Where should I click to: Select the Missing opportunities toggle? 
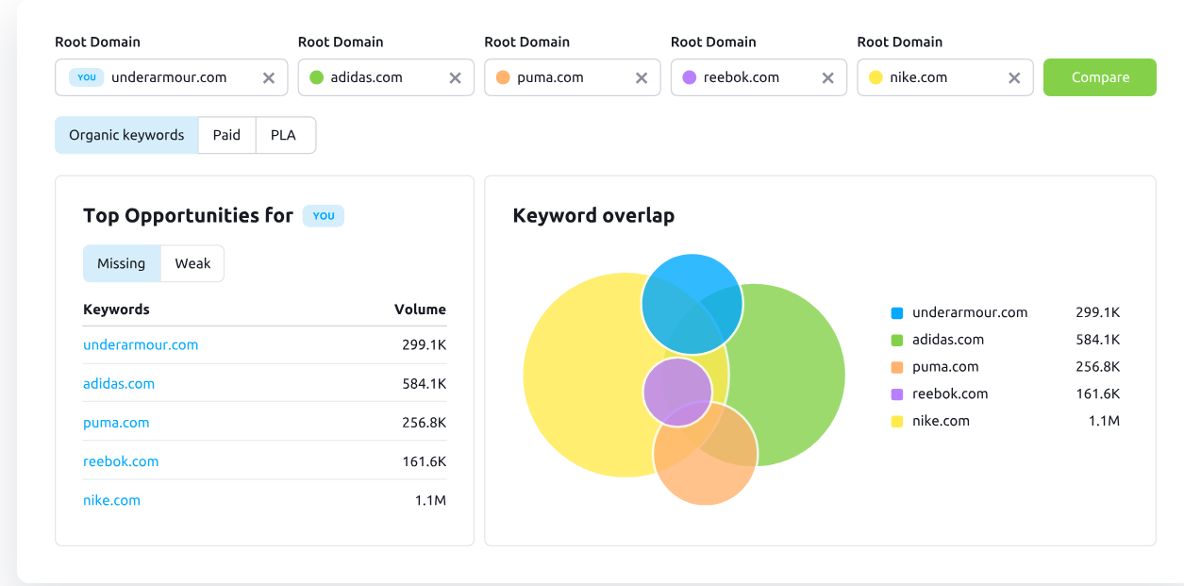pos(122,263)
